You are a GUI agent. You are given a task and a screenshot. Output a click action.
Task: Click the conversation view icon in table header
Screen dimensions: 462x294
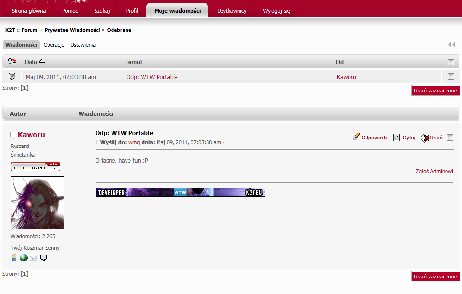pos(12,62)
